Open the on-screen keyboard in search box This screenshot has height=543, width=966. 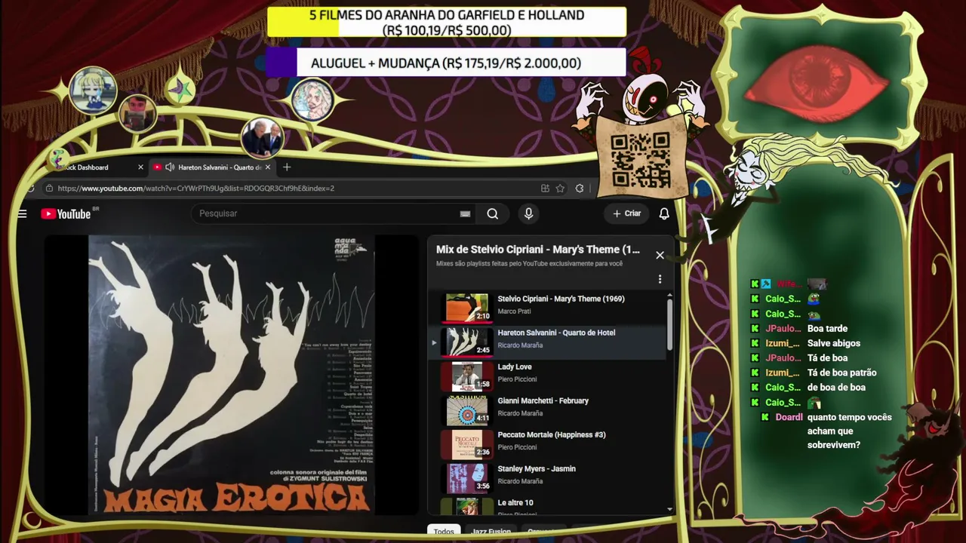[x=465, y=213]
